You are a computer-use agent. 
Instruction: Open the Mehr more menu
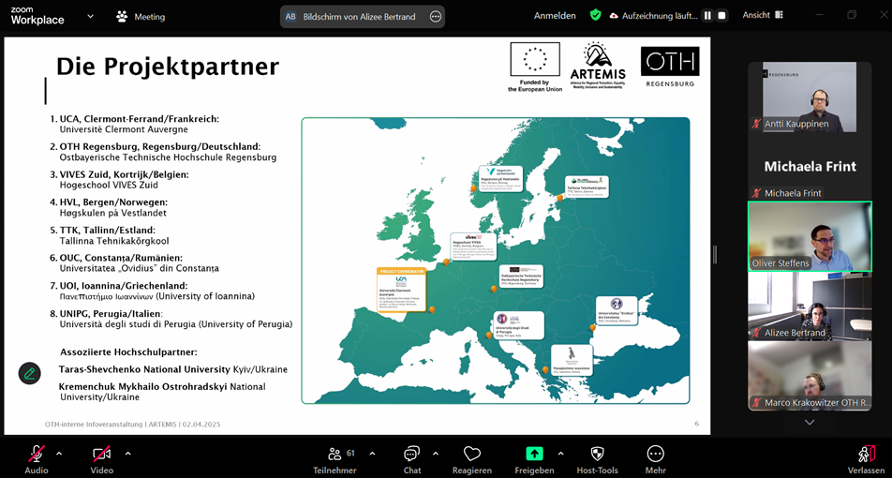pos(655,459)
